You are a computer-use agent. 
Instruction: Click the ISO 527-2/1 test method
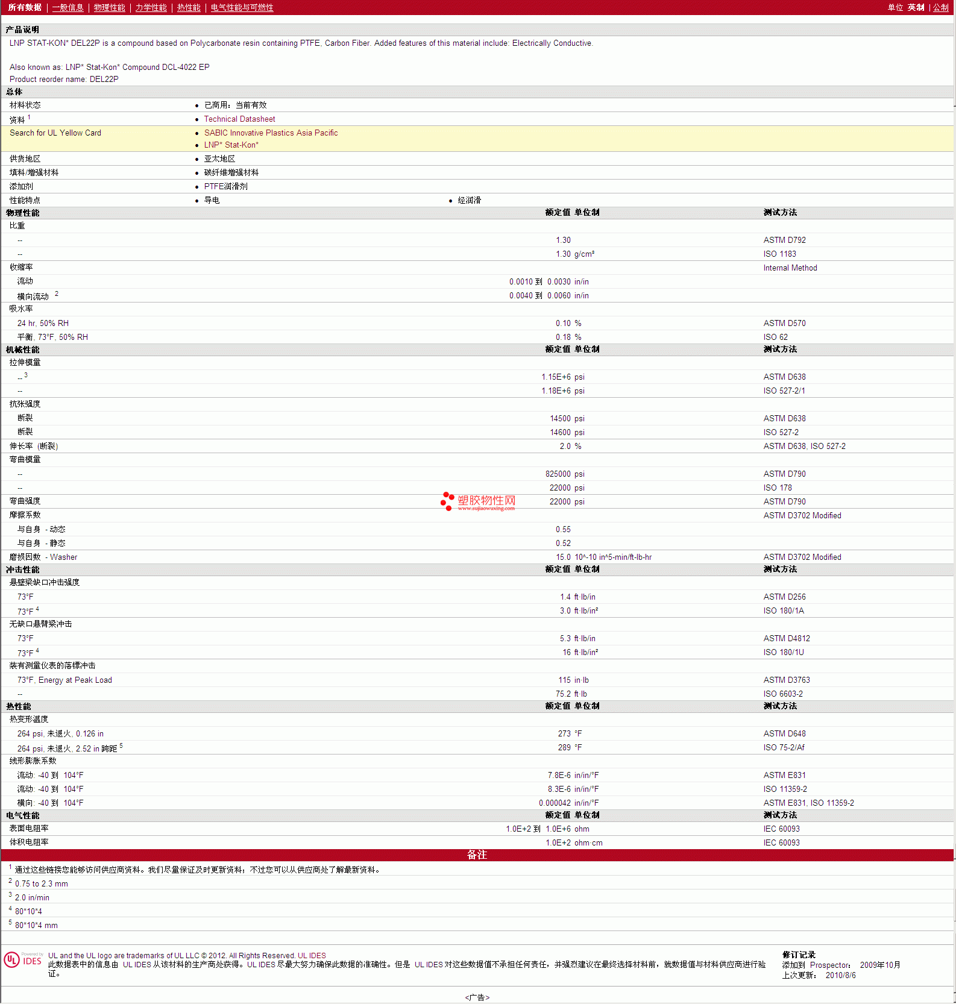784,391
